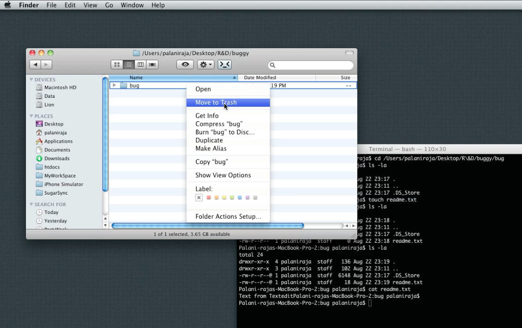The width and height of the screenshot is (522, 328).
Task: Collapse the PLACES sidebar section
Action: click(31, 116)
